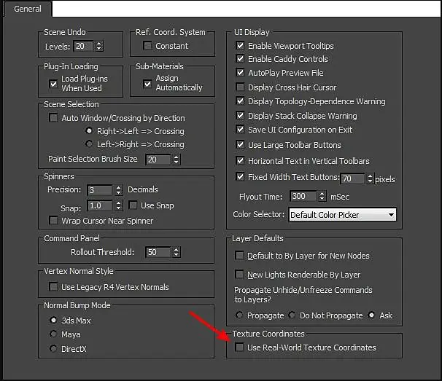Click the Spinner Precision value field
Screen dimensions: 442x381
pos(100,190)
